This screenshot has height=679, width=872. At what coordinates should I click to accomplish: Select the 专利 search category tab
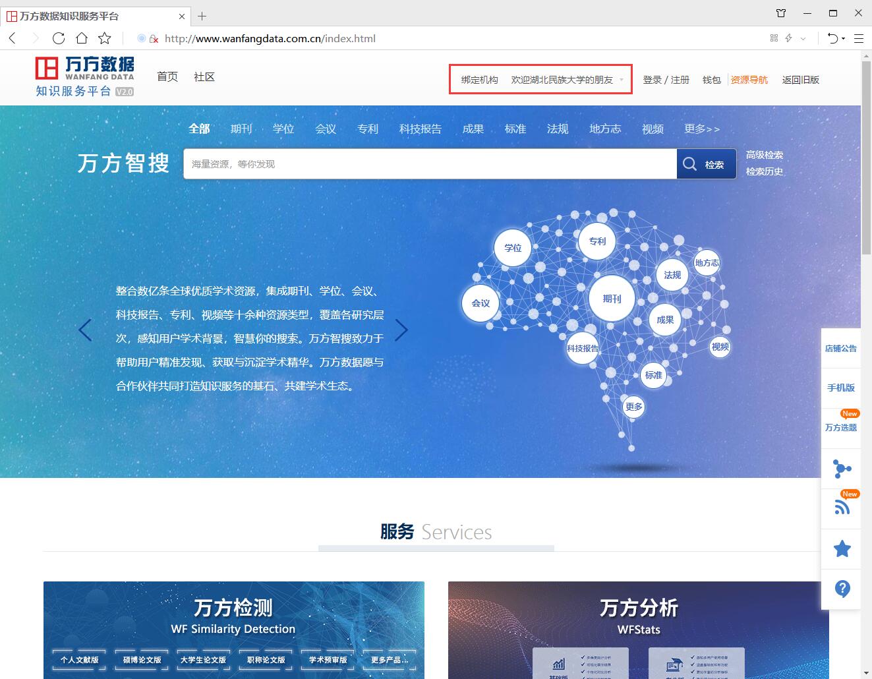coord(368,129)
